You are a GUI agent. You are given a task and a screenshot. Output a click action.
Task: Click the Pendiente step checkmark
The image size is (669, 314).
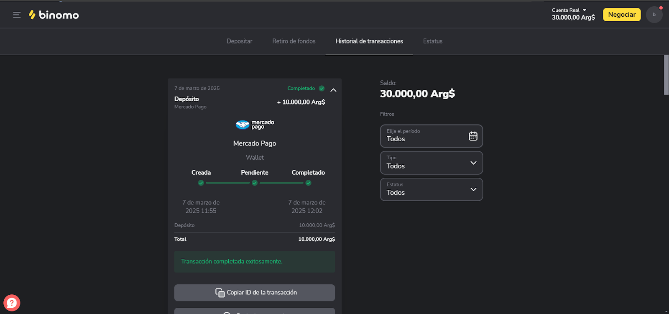[x=255, y=183]
